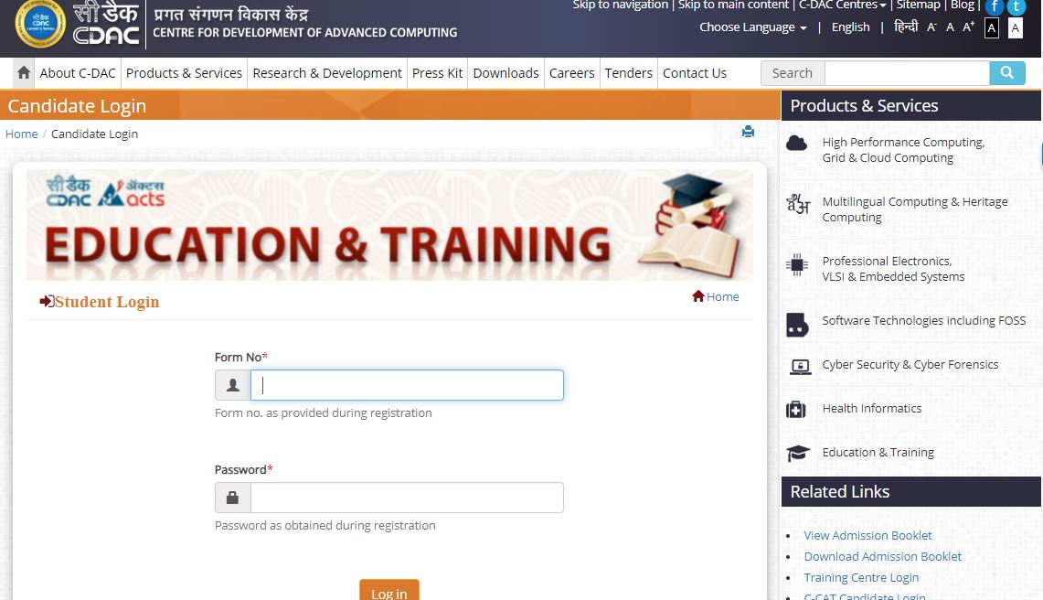This screenshot has width=1043, height=600.
Task: Open Cyber Security & Cyber Forensics link
Action: coord(910,364)
